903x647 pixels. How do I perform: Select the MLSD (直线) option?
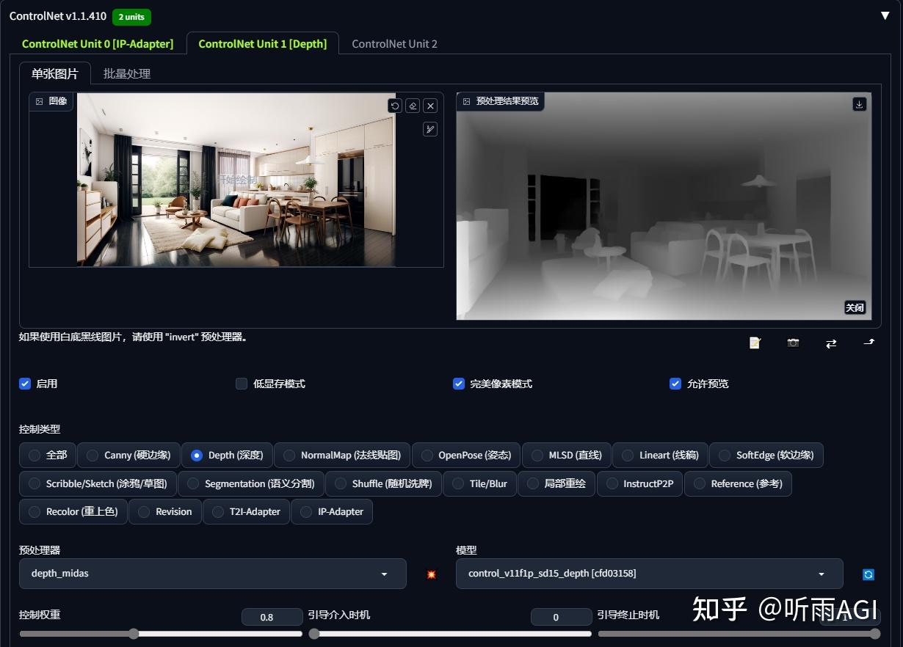566,455
